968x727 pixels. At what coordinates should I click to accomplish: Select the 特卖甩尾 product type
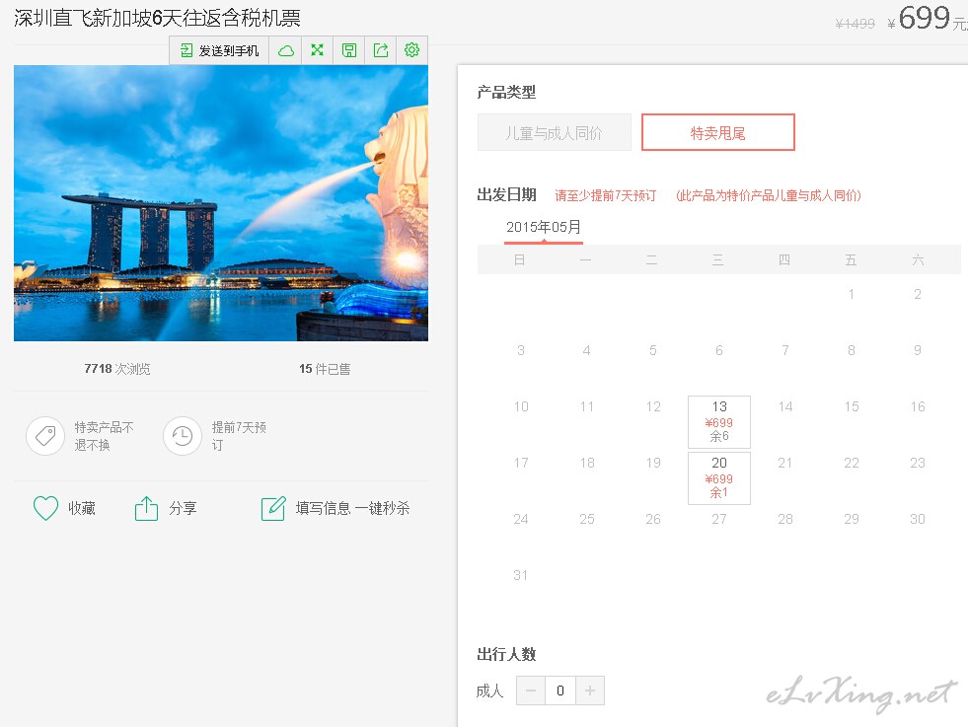pos(718,132)
